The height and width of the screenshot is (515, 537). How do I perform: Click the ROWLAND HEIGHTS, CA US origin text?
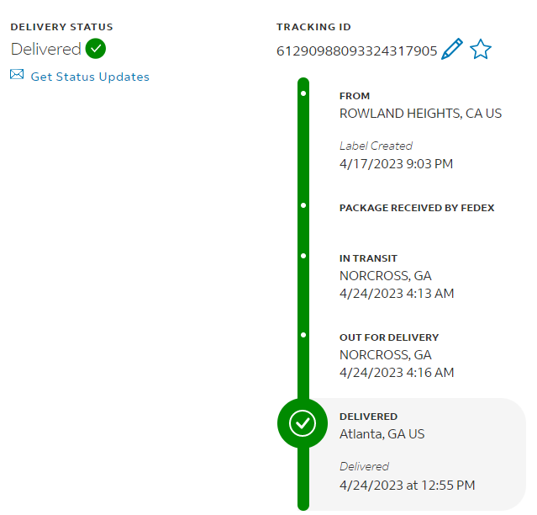click(x=420, y=113)
